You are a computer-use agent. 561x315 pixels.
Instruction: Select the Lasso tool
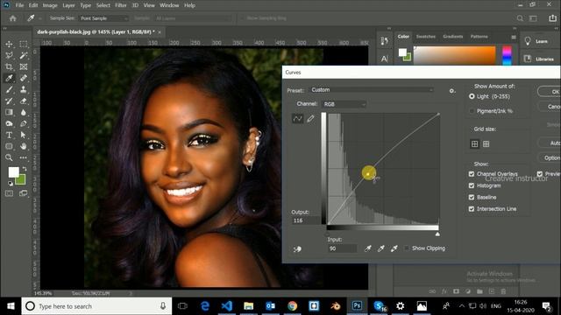[9, 55]
